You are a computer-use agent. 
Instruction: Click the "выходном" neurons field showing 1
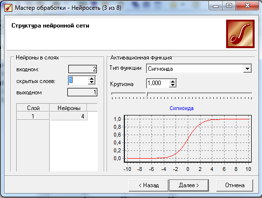[x=83, y=92]
